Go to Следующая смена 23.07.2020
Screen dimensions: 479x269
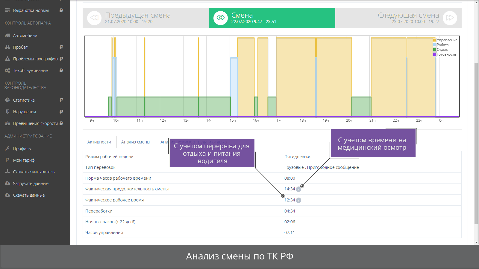point(398,18)
